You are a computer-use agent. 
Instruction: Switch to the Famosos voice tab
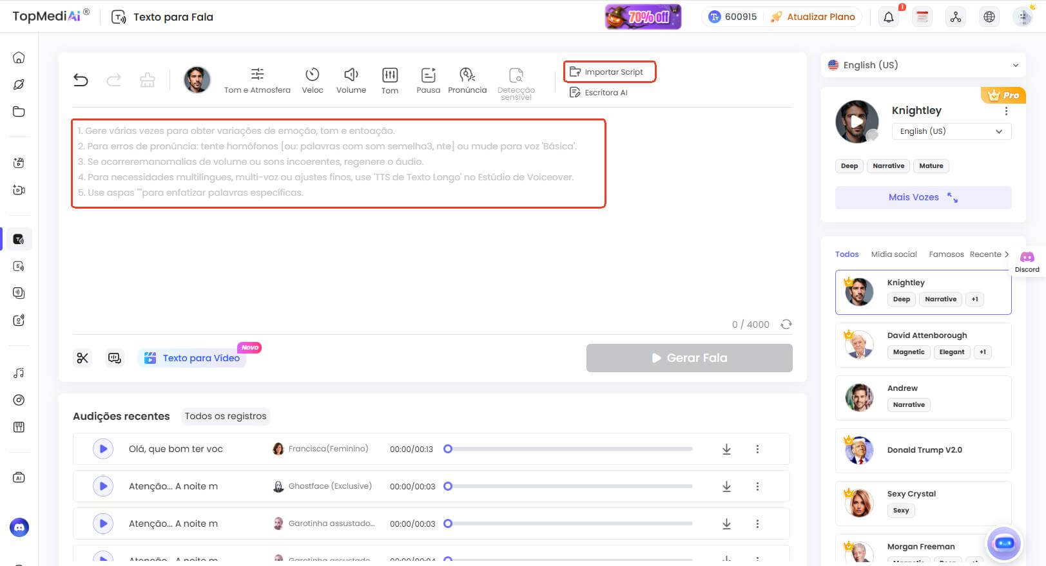click(946, 254)
